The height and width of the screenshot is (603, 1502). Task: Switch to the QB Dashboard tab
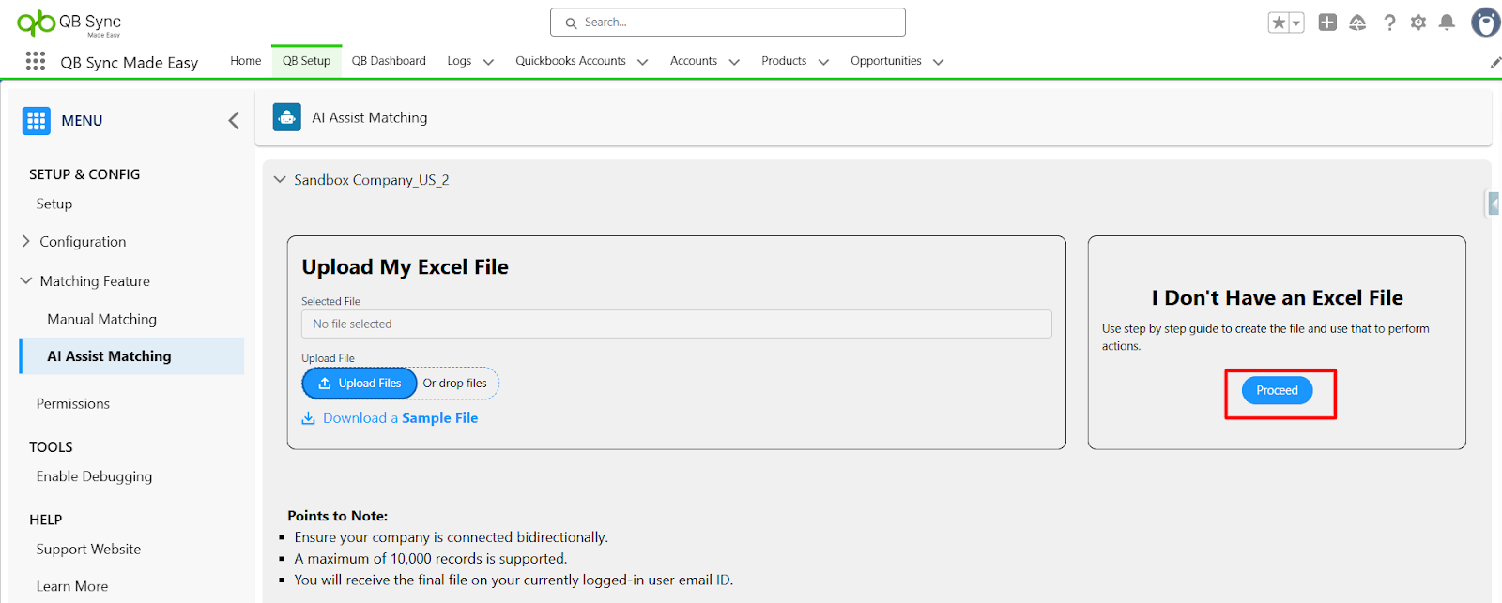[x=389, y=61]
